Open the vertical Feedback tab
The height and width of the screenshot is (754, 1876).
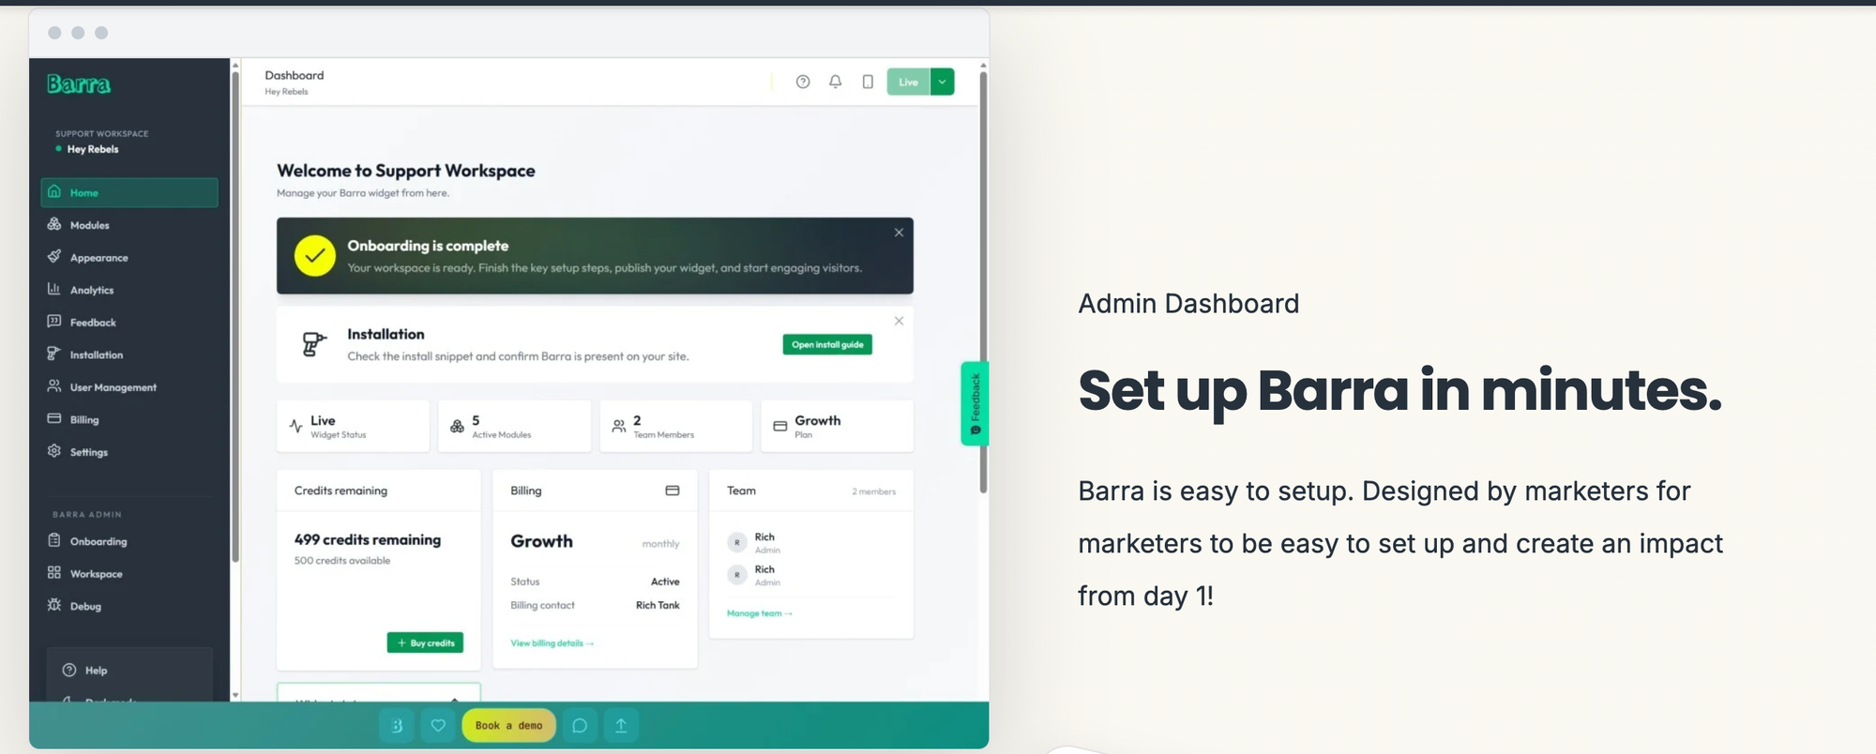[x=975, y=403]
